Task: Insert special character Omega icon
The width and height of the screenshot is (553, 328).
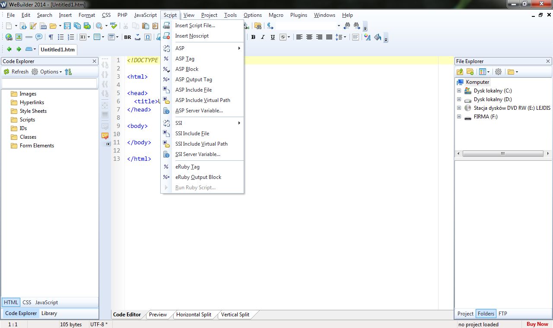Action: point(148,37)
